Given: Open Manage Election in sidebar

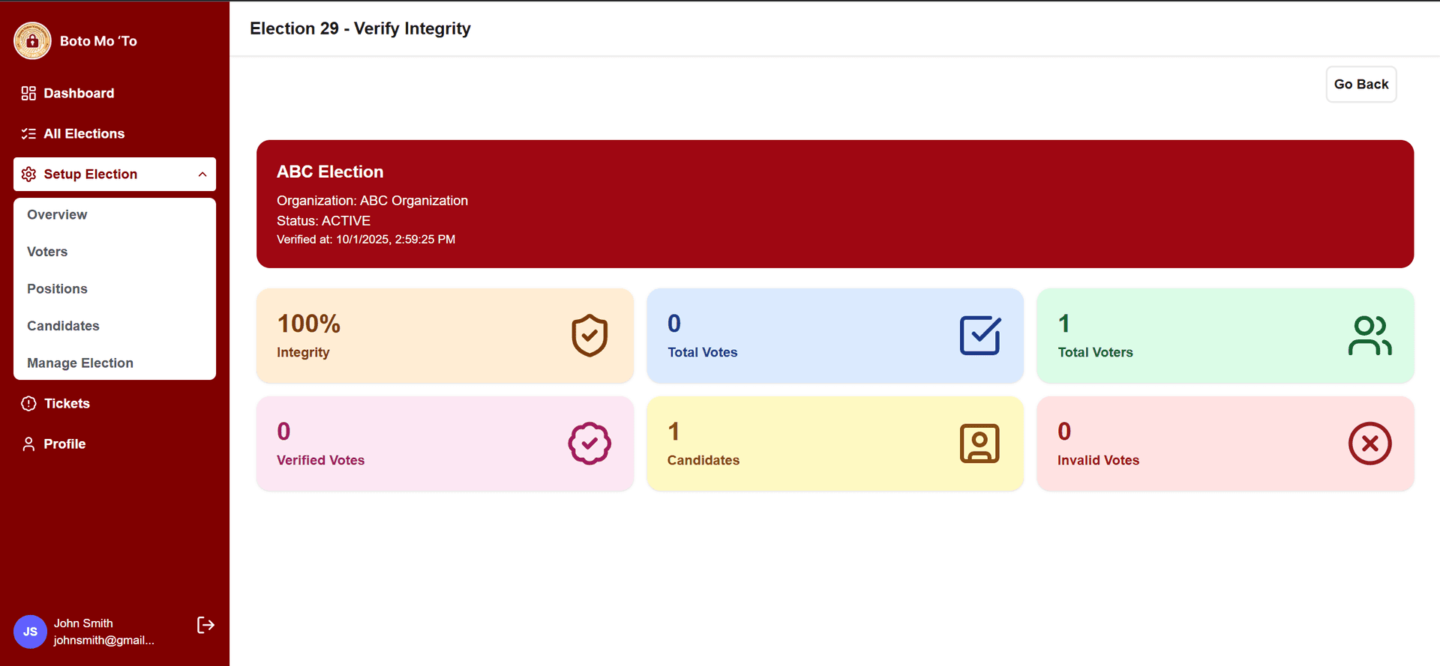Looking at the screenshot, I should tap(80, 363).
